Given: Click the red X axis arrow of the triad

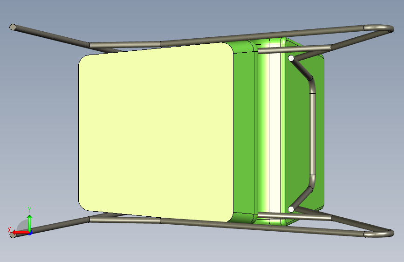Looking at the screenshot, I should [x=21, y=233].
